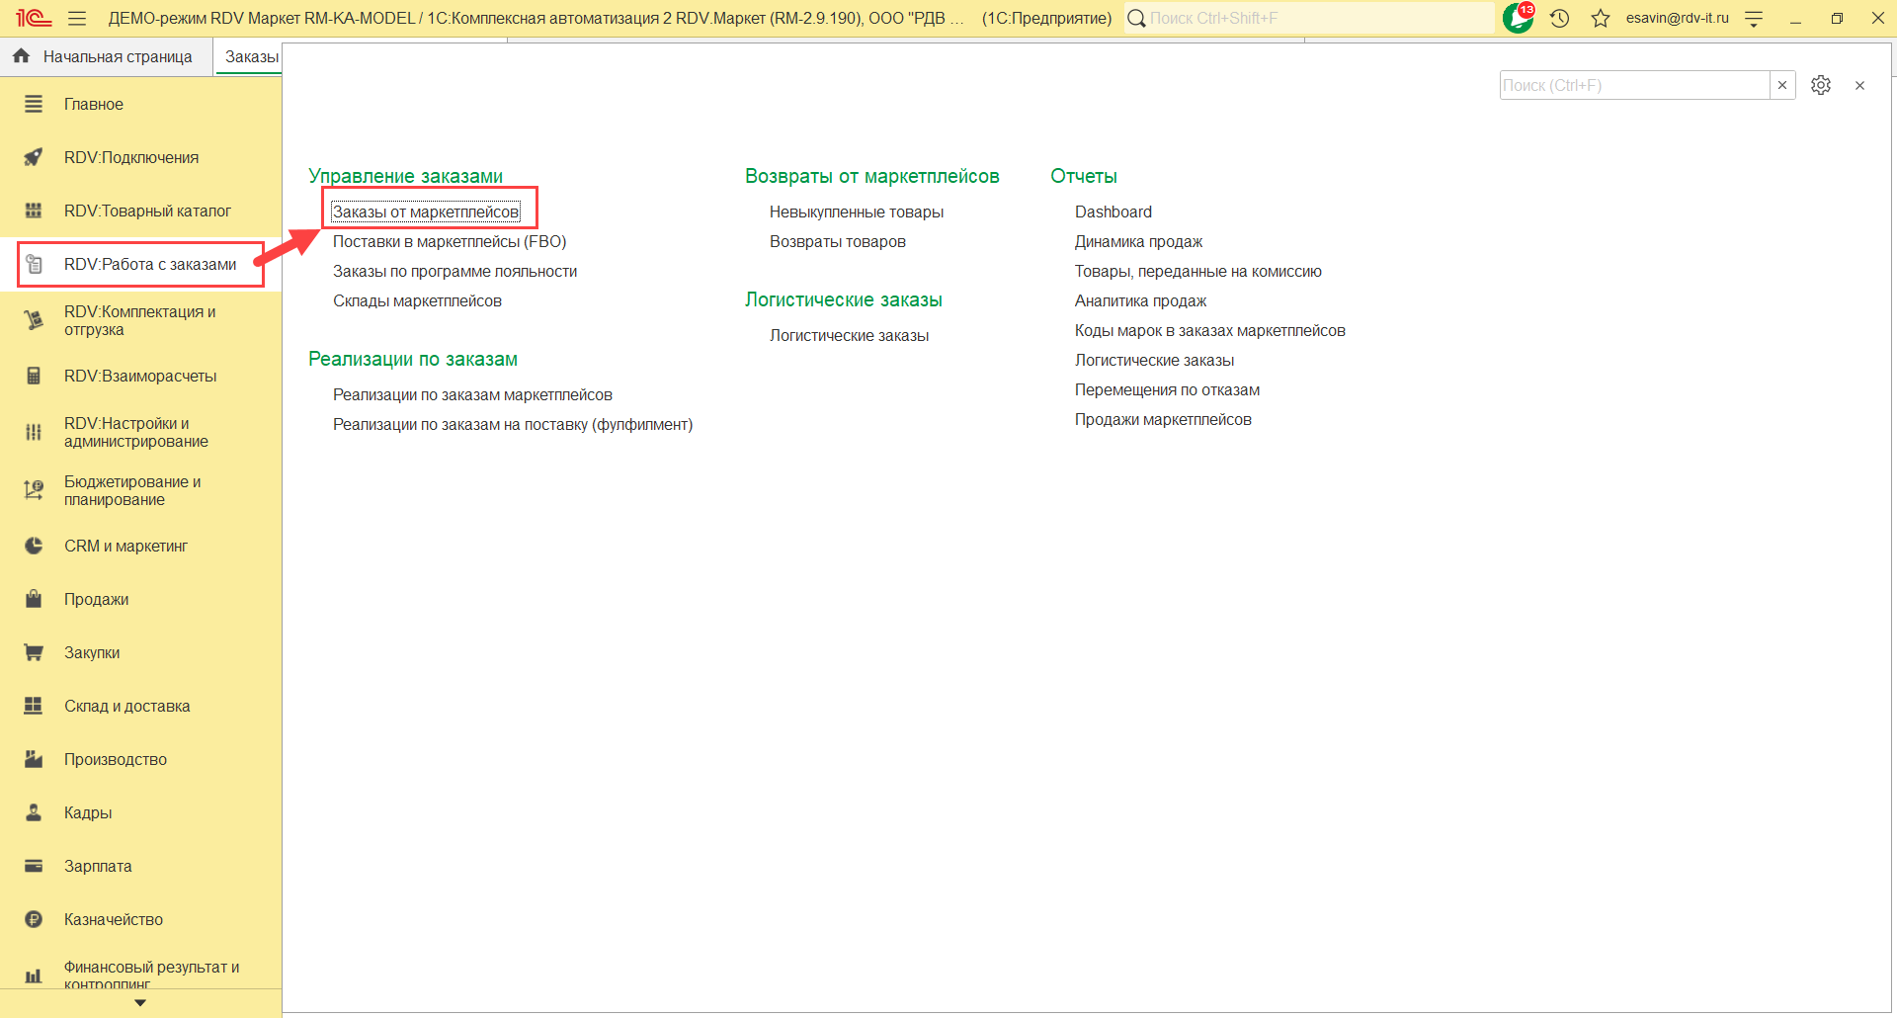Screen dimensions: 1897x1018
Task: Click the RDV:Подключения rocket icon
Action: click(34, 158)
